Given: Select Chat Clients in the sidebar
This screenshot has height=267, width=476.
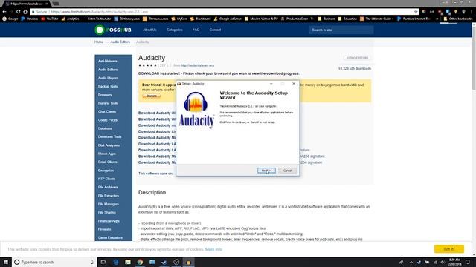Looking at the screenshot, I should tap(107, 111).
